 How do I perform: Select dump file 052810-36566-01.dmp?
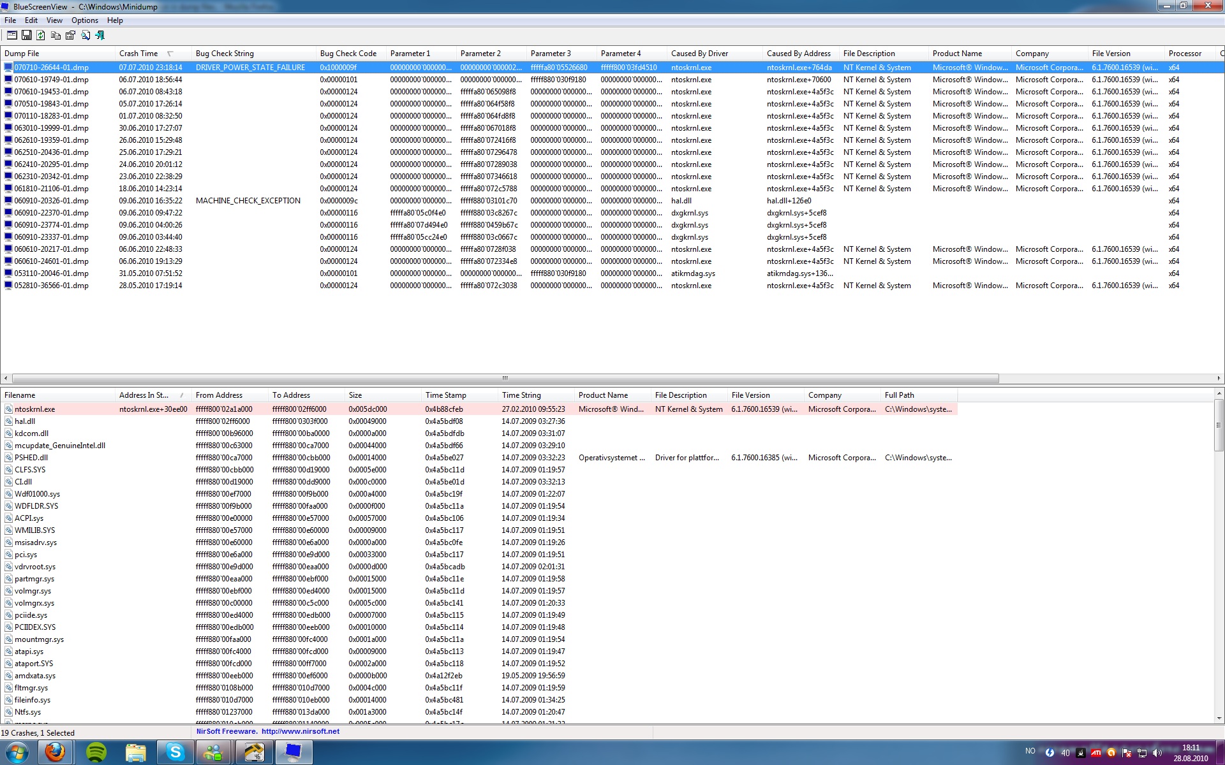pos(52,286)
